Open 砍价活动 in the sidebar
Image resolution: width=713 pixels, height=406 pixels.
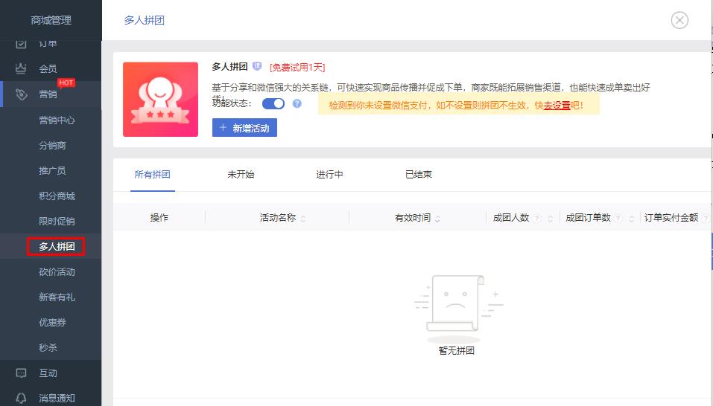(x=57, y=272)
